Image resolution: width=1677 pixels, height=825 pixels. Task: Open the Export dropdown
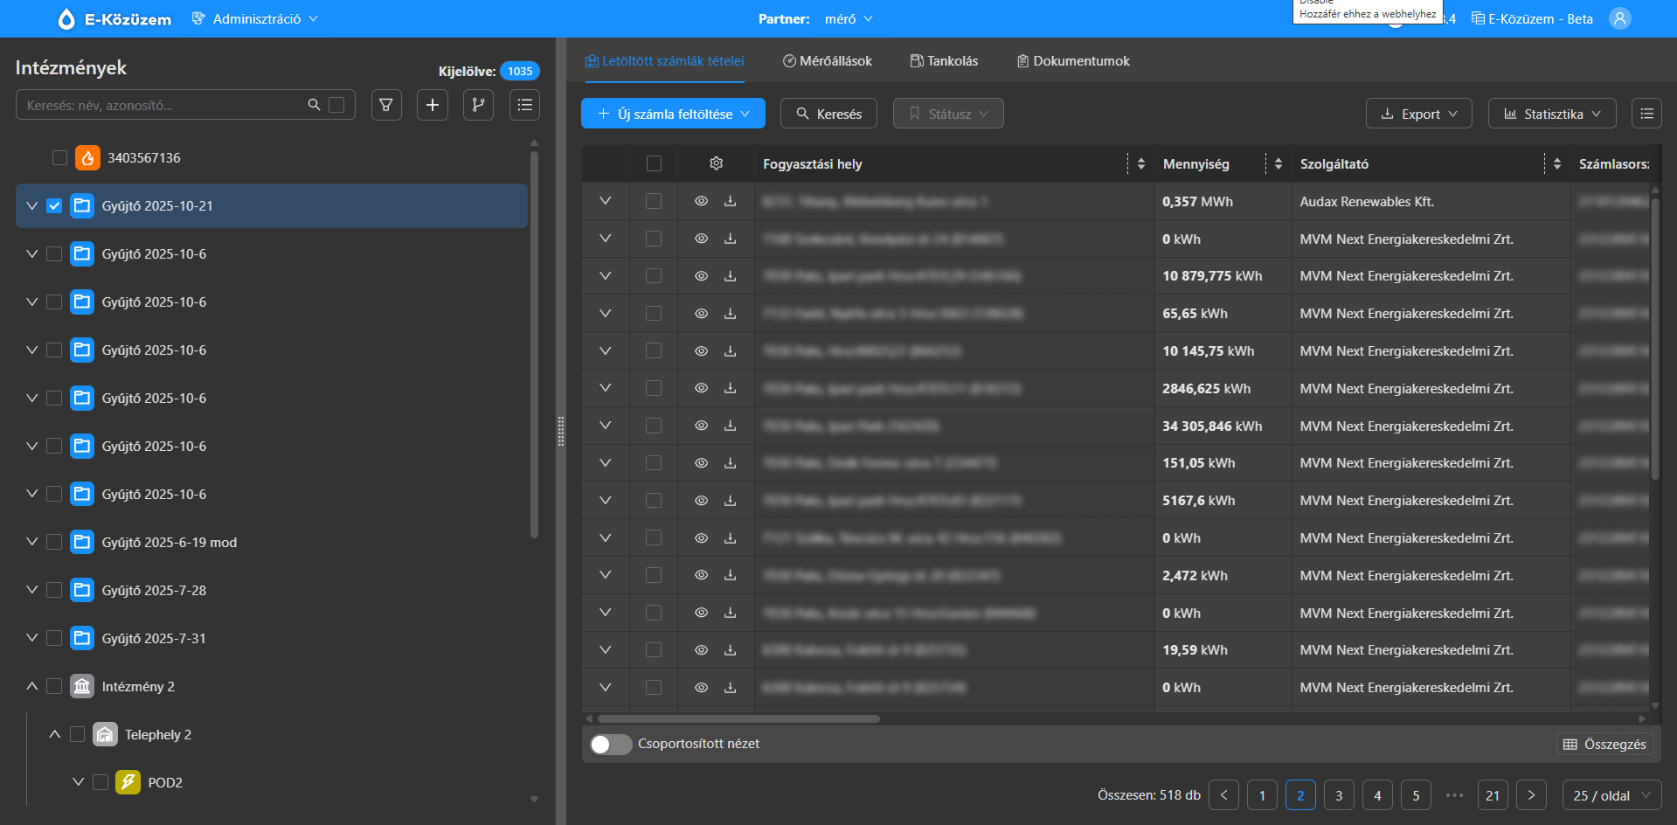pos(1418,114)
